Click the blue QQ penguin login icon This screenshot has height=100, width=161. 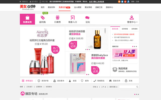122,1
